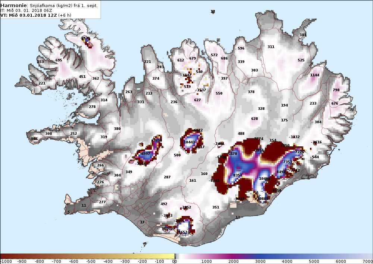Click the glacier value 10408
This screenshot has width=373, height=264.
264,178
